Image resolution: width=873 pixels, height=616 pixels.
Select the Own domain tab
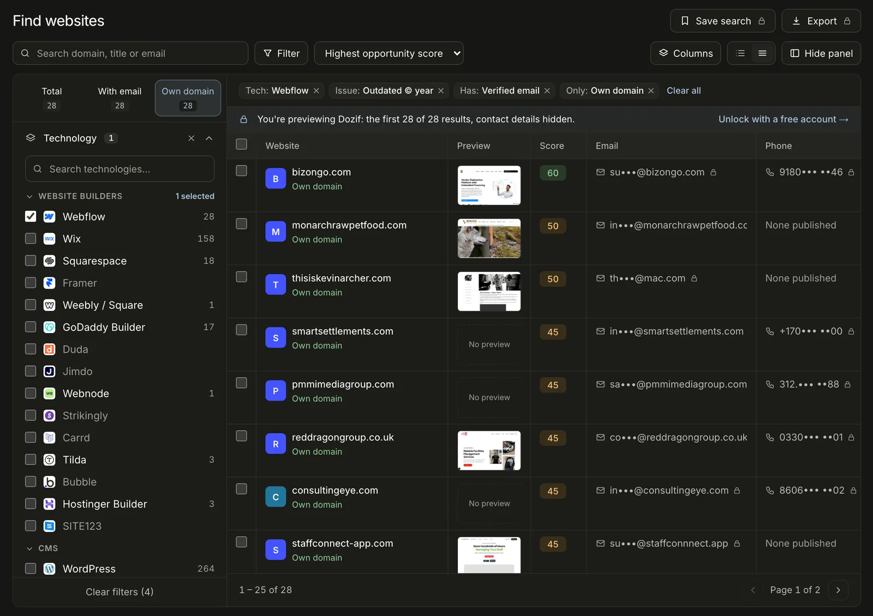click(x=188, y=98)
